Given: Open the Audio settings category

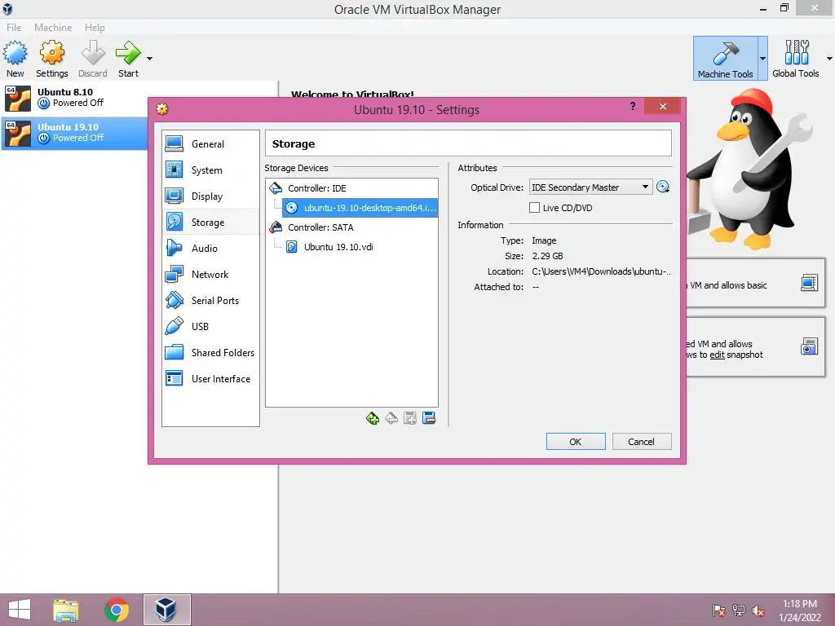Looking at the screenshot, I should pyautogui.click(x=210, y=248).
